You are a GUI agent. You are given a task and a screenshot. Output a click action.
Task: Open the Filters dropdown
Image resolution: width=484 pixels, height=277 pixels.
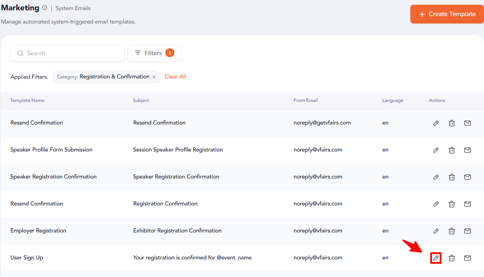pos(154,53)
